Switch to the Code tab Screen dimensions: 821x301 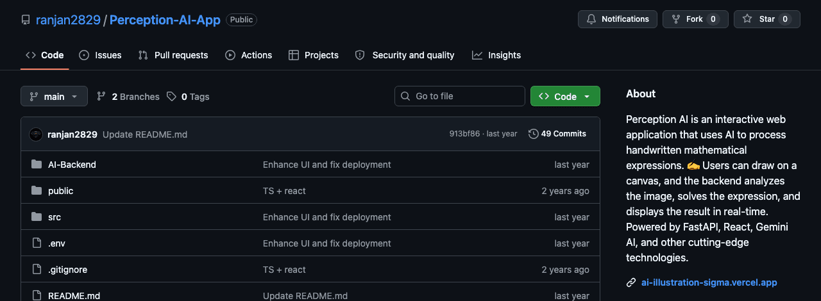[45, 55]
